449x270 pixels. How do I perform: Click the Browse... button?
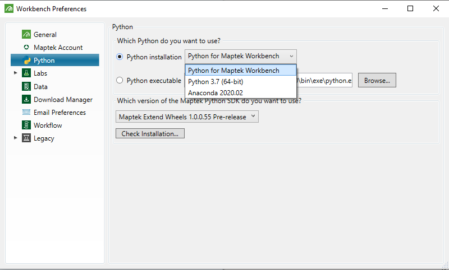(377, 80)
